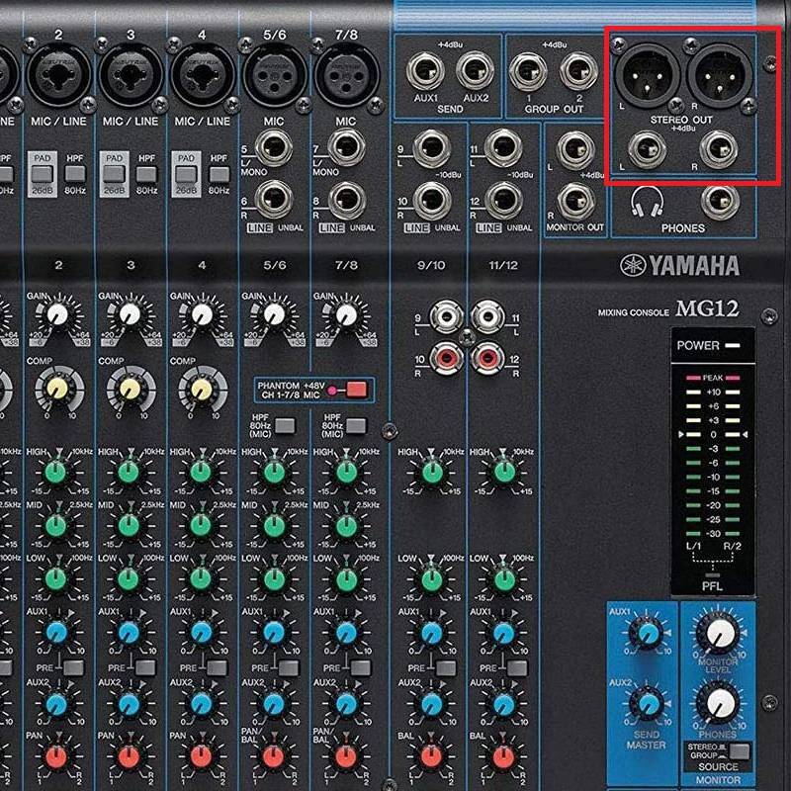Click MONITOR OUT R jack
Screen dimensions: 791x791
click(575, 202)
